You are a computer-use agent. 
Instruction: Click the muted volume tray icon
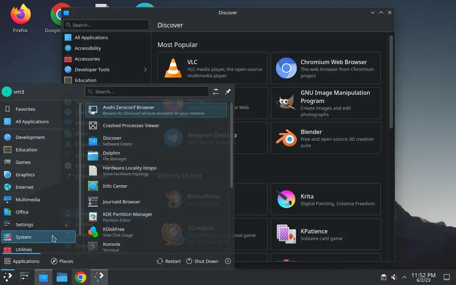click(394, 277)
